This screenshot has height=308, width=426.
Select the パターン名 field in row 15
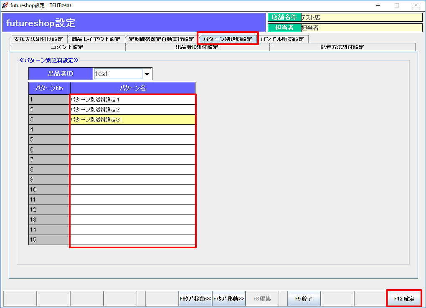[x=132, y=240]
